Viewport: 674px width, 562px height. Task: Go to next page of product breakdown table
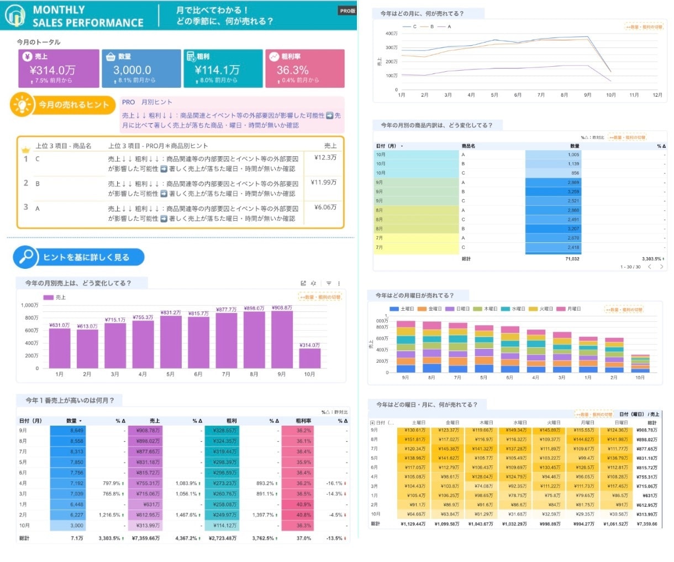point(662,267)
